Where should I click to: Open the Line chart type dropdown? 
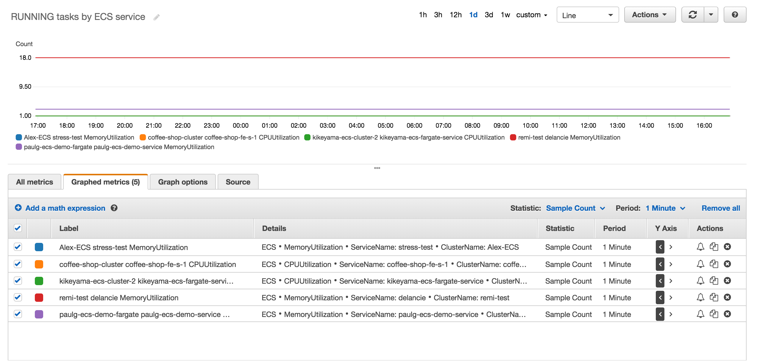click(587, 15)
